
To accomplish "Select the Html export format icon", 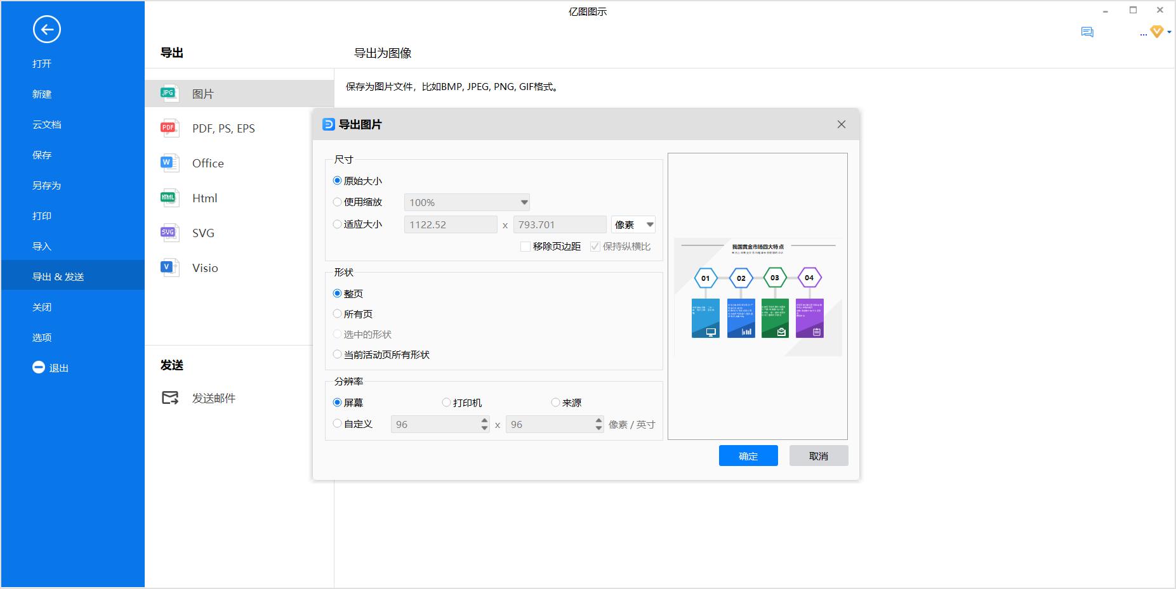I will (x=168, y=197).
